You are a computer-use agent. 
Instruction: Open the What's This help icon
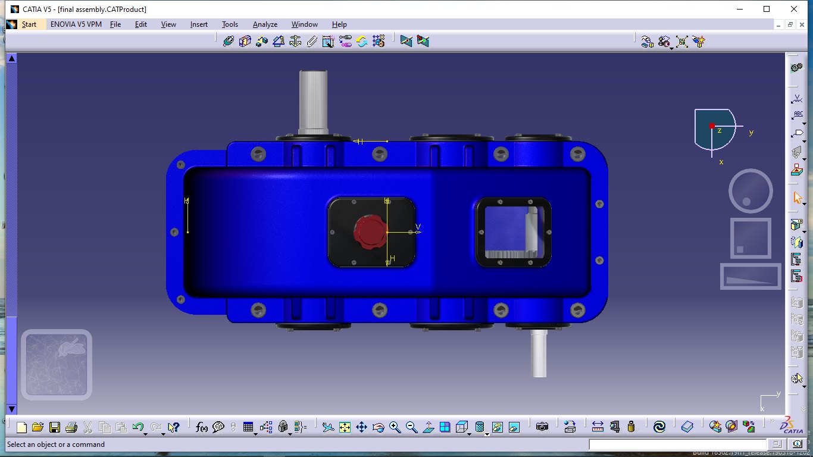(x=173, y=427)
